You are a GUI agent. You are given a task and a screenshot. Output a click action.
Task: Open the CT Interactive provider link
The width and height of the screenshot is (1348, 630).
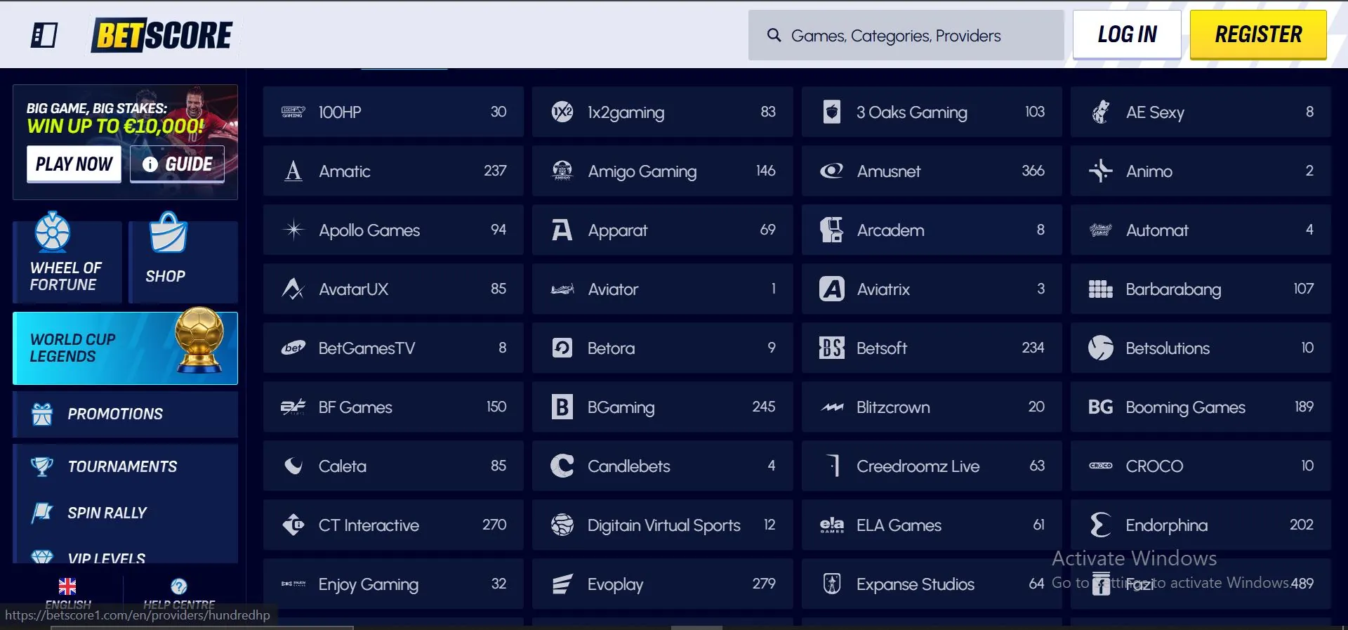[x=393, y=525]
